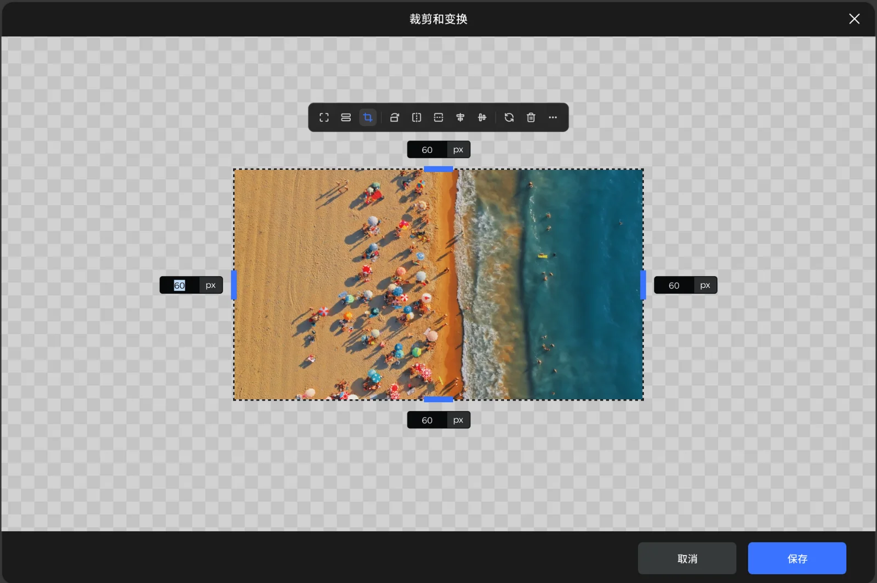
Task: Click the align vertical centers icon
Action: 482,117
